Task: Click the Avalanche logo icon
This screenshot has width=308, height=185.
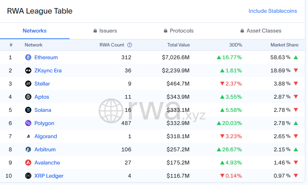Action: pos(28,163)
